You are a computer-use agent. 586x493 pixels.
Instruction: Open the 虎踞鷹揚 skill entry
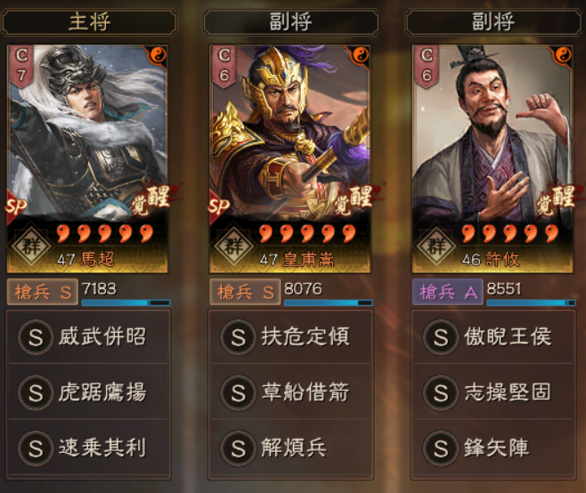(88, 392)
